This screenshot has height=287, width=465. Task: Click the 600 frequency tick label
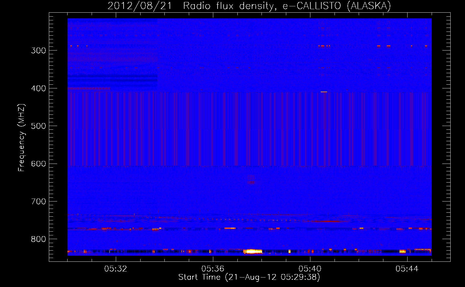tap(39, 164)
